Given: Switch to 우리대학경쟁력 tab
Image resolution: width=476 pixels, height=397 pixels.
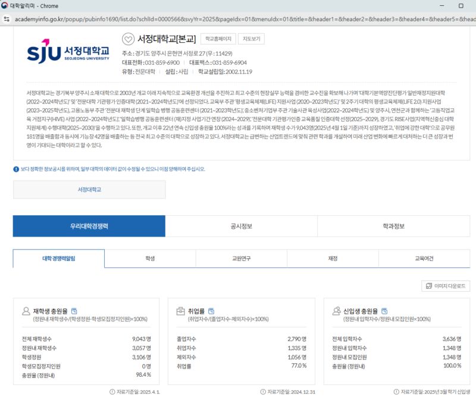Looking at the screenshot, I should [89, 226].
